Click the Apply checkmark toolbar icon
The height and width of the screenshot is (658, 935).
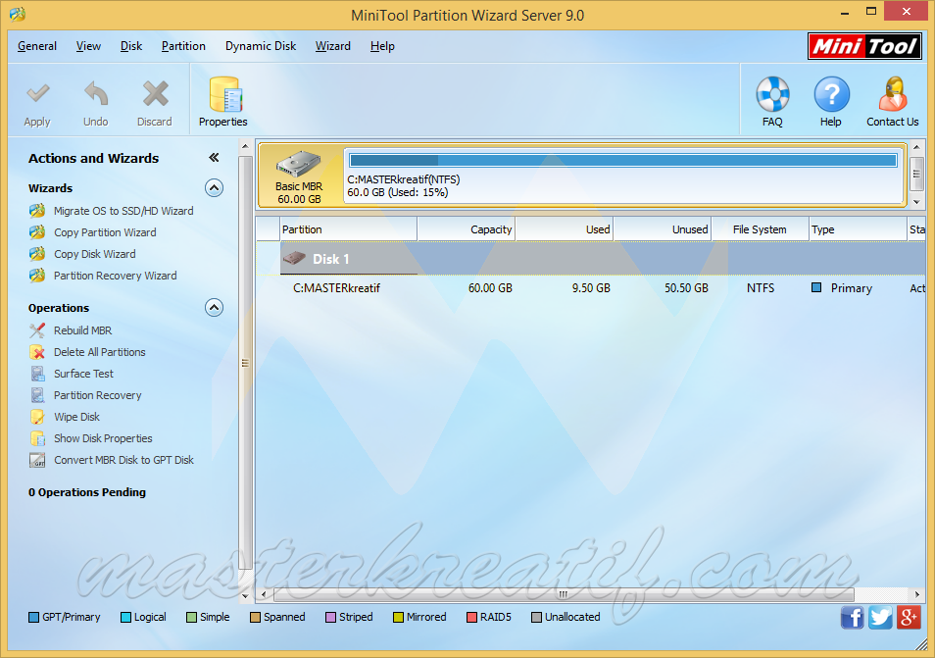tap(37, 94)
